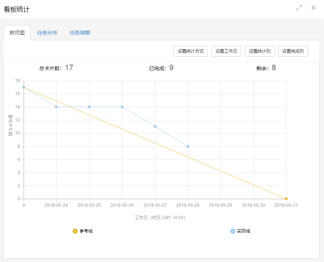
Task: Click the actual-line point at 2018-05-24
Action: tap(56, 107)
